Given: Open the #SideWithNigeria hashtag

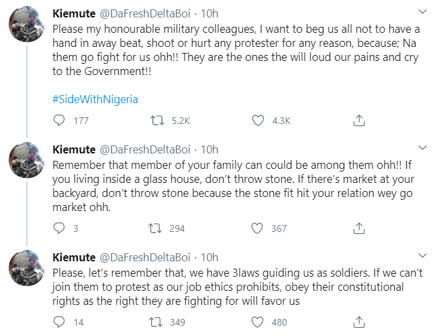Looking at the screenshot, I should pyautogui.click(x=95, y=98).
